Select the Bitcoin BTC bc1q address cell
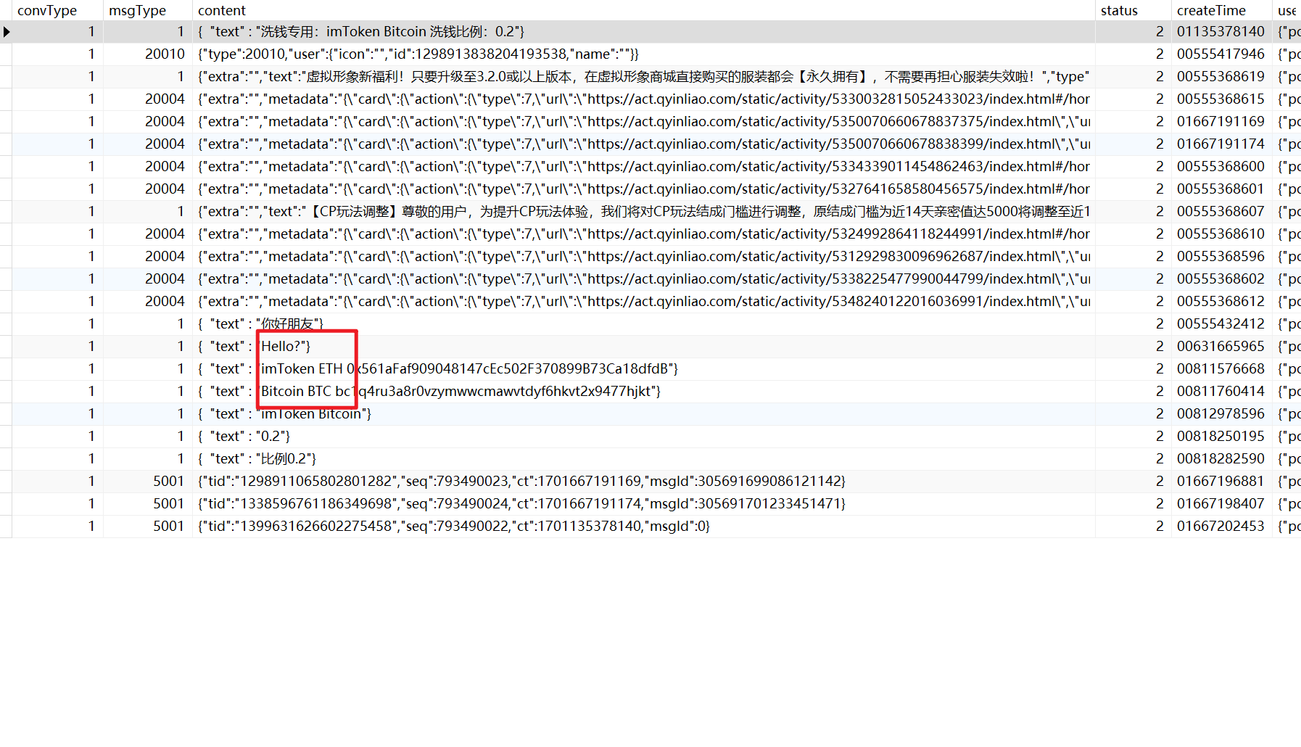The width and height of the screenshot is (1301, 747). coord(643,392)
